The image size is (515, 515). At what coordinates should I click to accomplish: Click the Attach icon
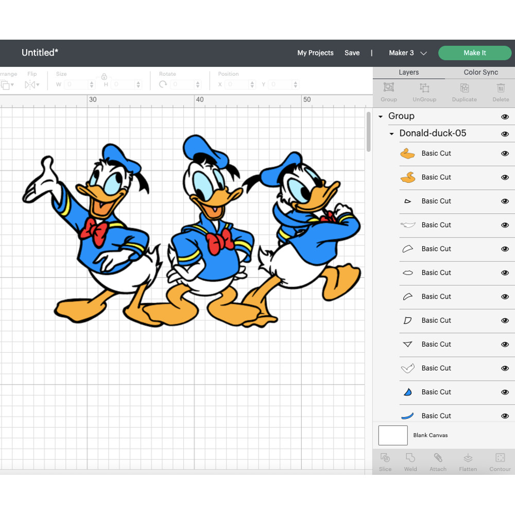click(x=438, y=461)
